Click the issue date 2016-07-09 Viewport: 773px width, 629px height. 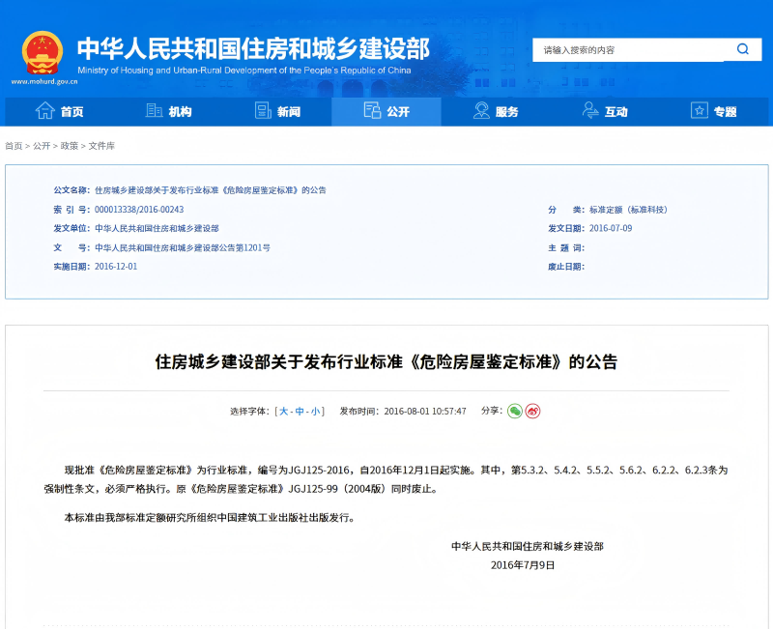(611, 228)
